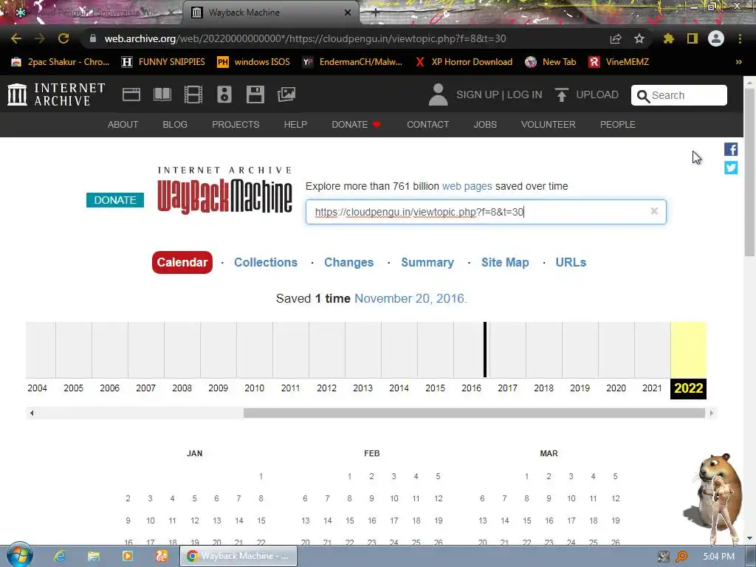Open the VOLUNTEER menu item
This screenshot has width=756, height=567.
pyautogui.click(x=549, y=124)
